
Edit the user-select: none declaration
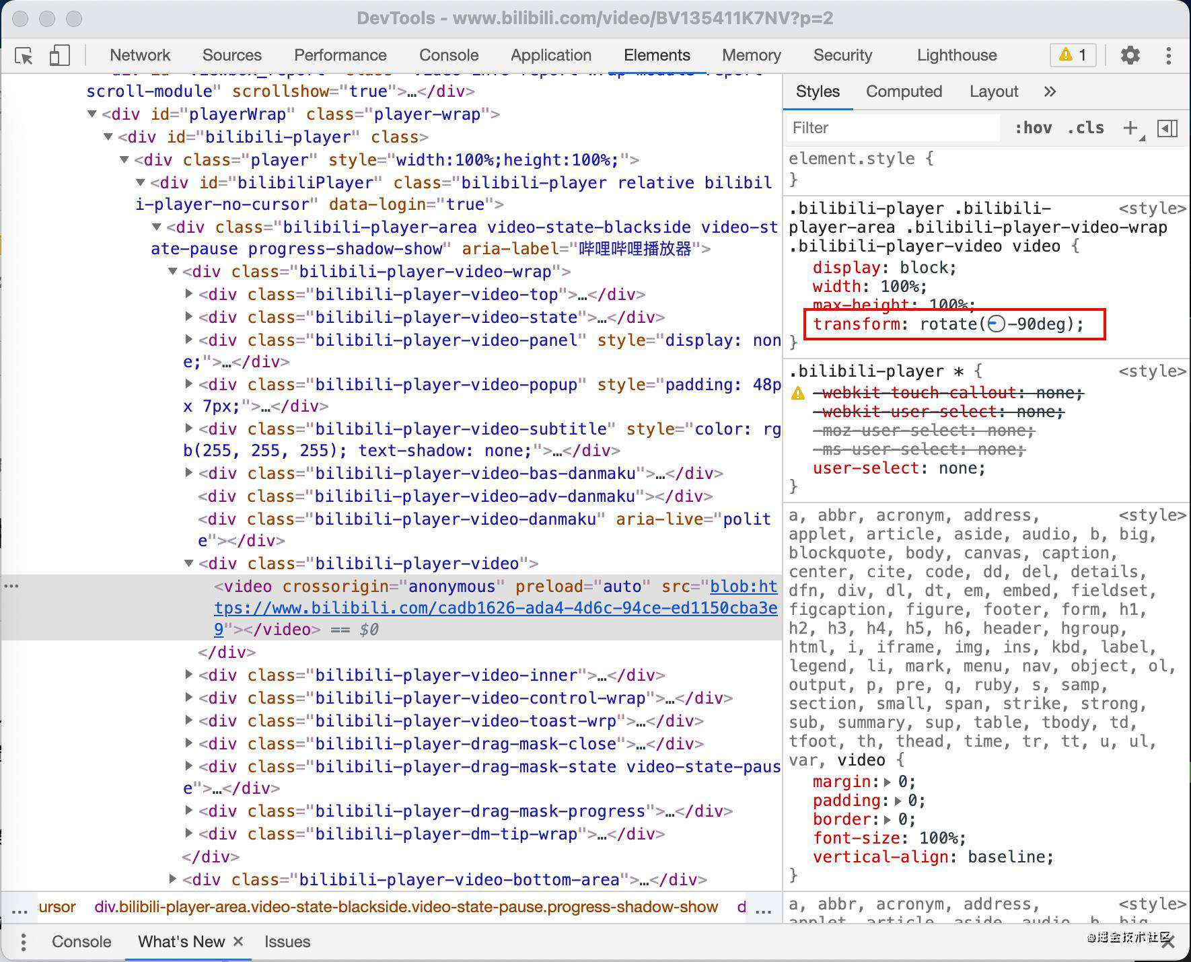(899, 468)
